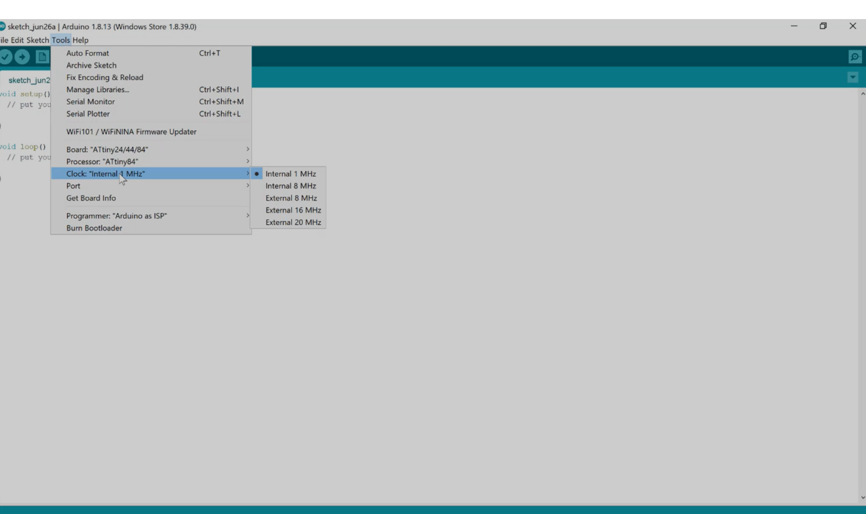Select Manage Libraries menu item
The width and height of the screenshot is (866, 514).
[97, 90]
